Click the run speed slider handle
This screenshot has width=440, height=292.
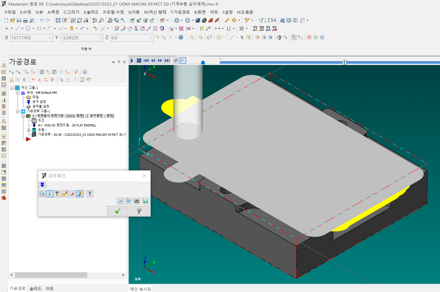tap(203, 62)
